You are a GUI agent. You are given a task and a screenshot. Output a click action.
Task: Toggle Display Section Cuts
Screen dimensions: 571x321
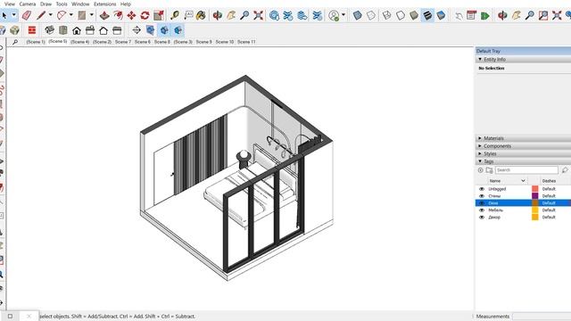pyautogui.click(x=164, y=30)
